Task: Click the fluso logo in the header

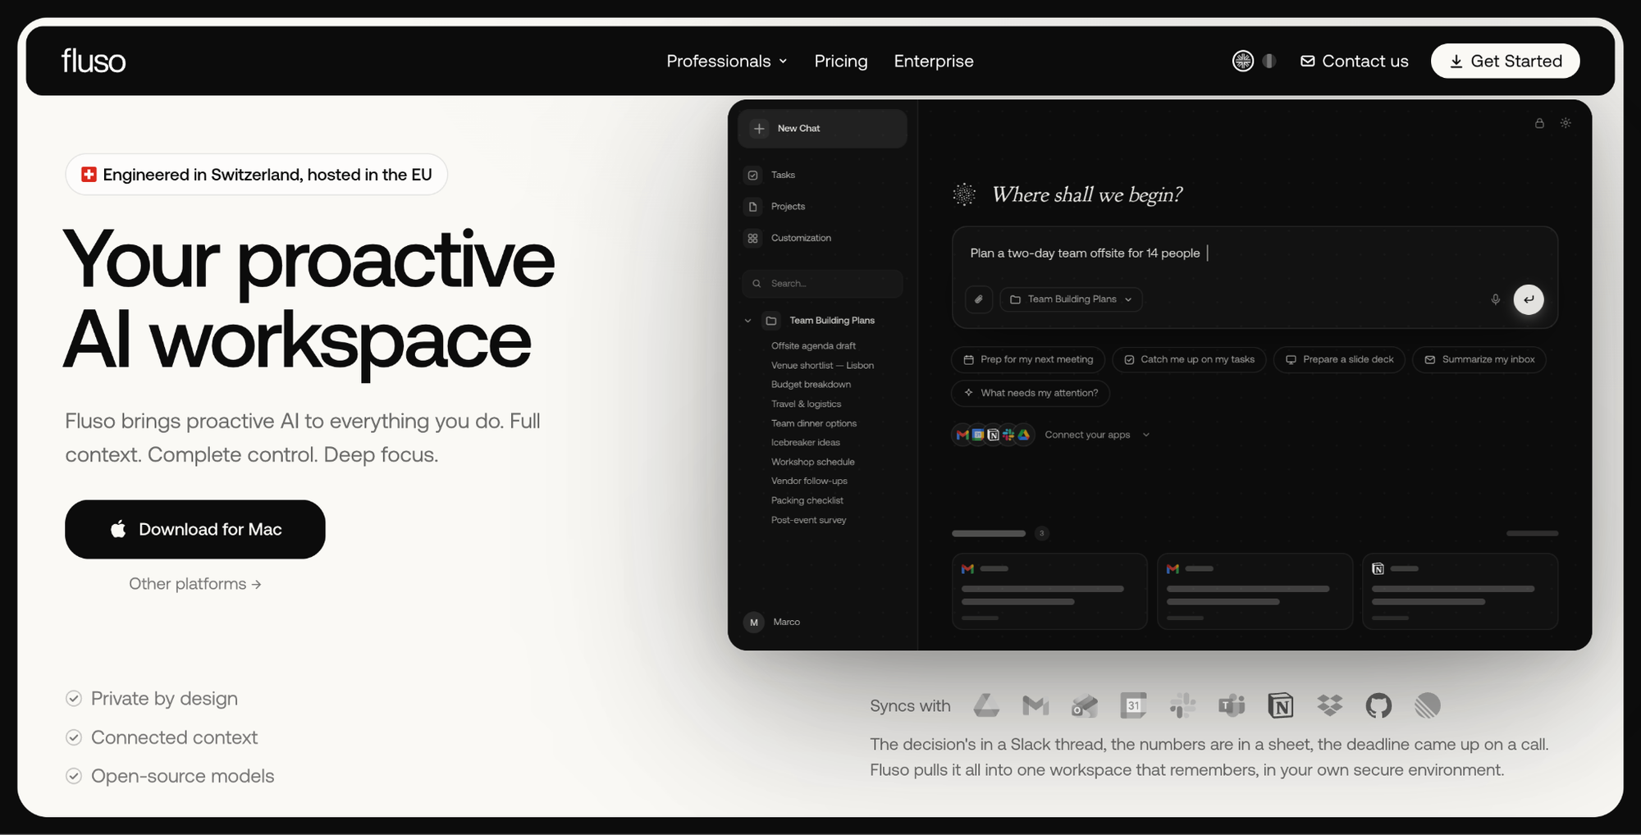Action: (94, 61)
